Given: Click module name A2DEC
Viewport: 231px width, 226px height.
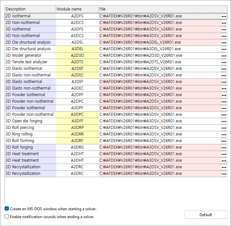Looking at the screenshot, I should pyautogui.click(x=77, y=75).
